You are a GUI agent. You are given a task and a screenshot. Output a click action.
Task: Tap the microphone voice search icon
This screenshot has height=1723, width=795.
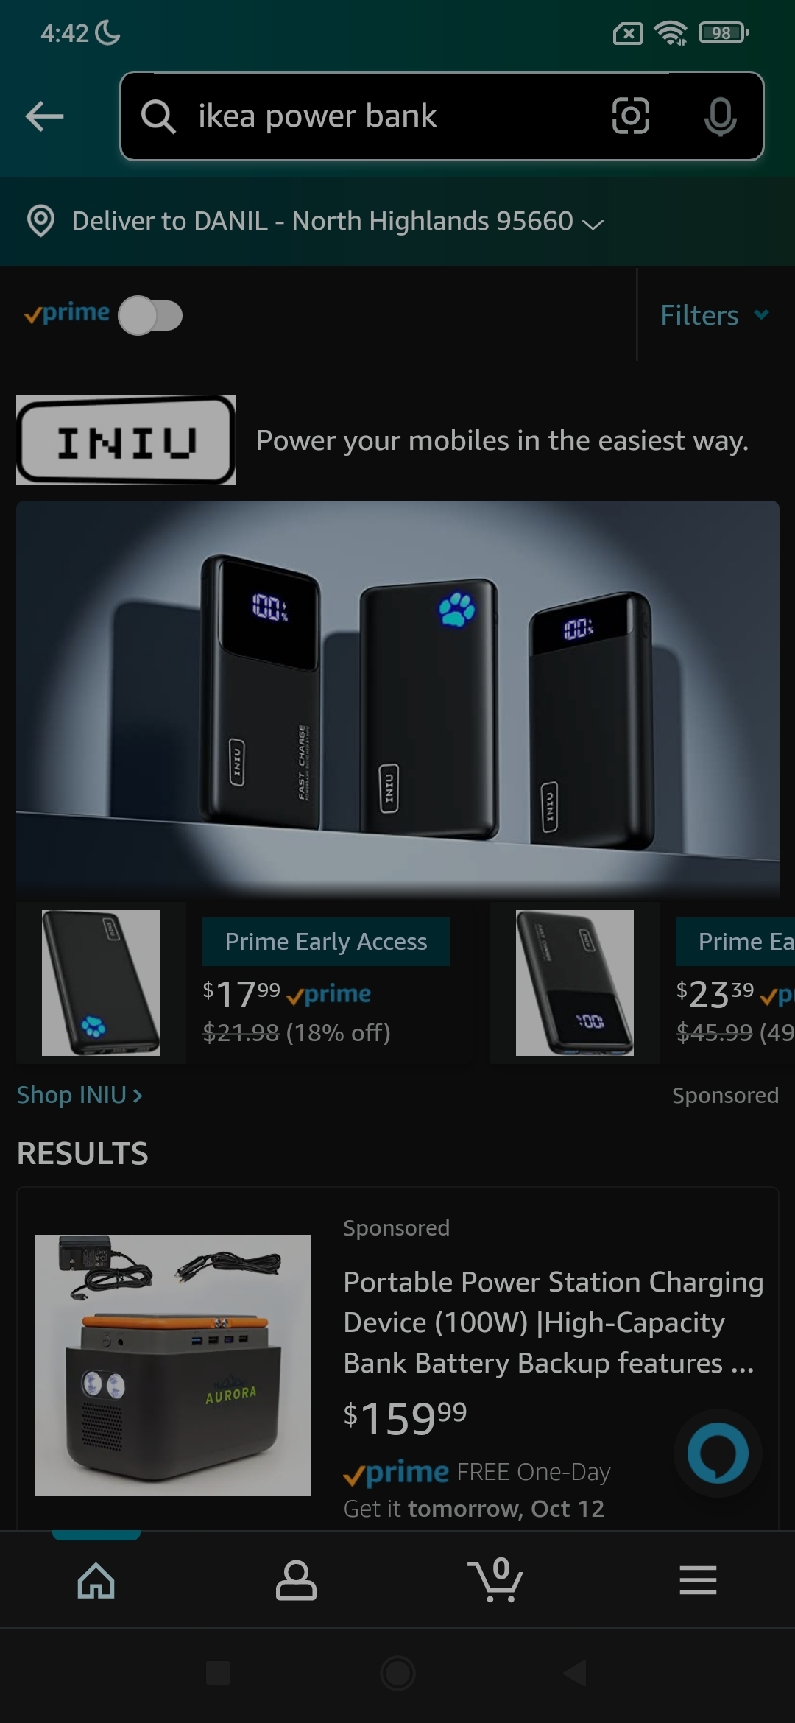(x=720, y=116)
